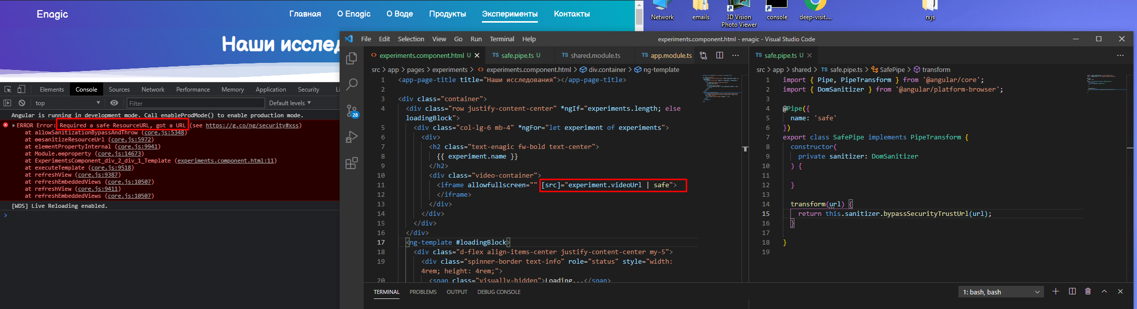Click the Enagic logo on the website
The height and width of the screenshot is (309, 1137).
tap(52, 14)
